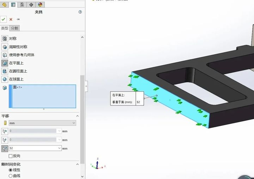Click the 面<1> face selection box
The image size is (254, 179).
click(x=44, y=96)
